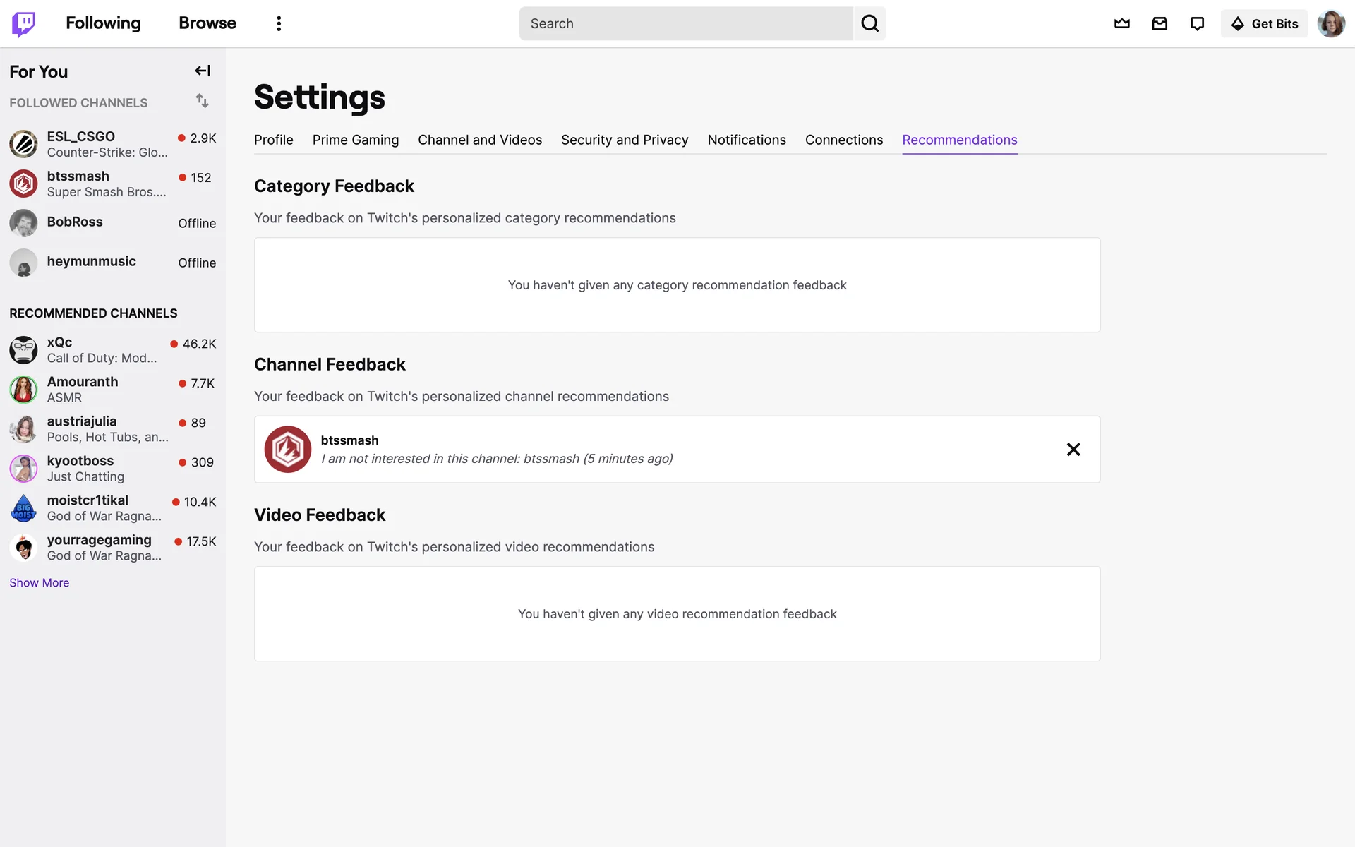Open the three-dot more options menu
The height and width of the screenshot is (847, 1355).
(279, 24)
